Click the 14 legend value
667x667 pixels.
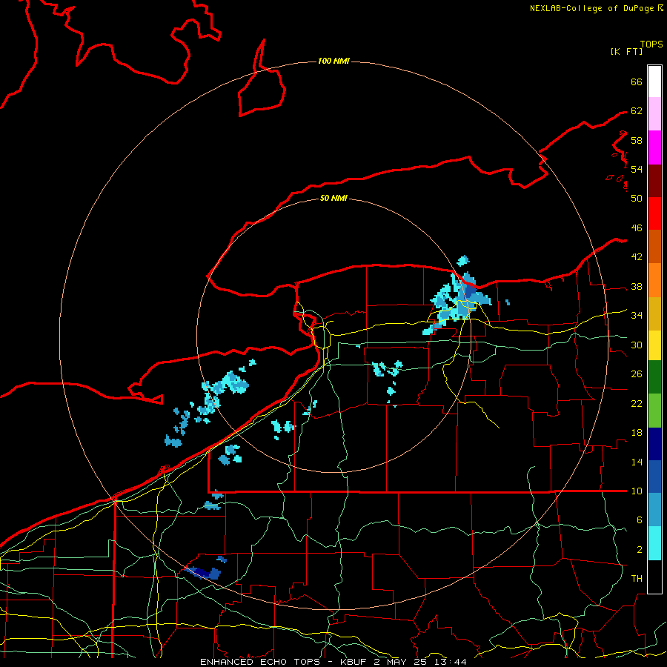(x=637, y=462)
